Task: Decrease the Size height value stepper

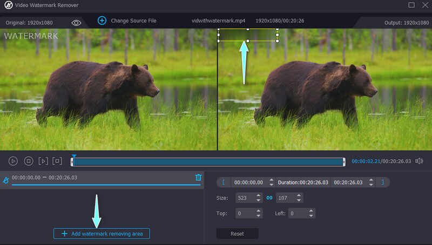Action: 299,201
